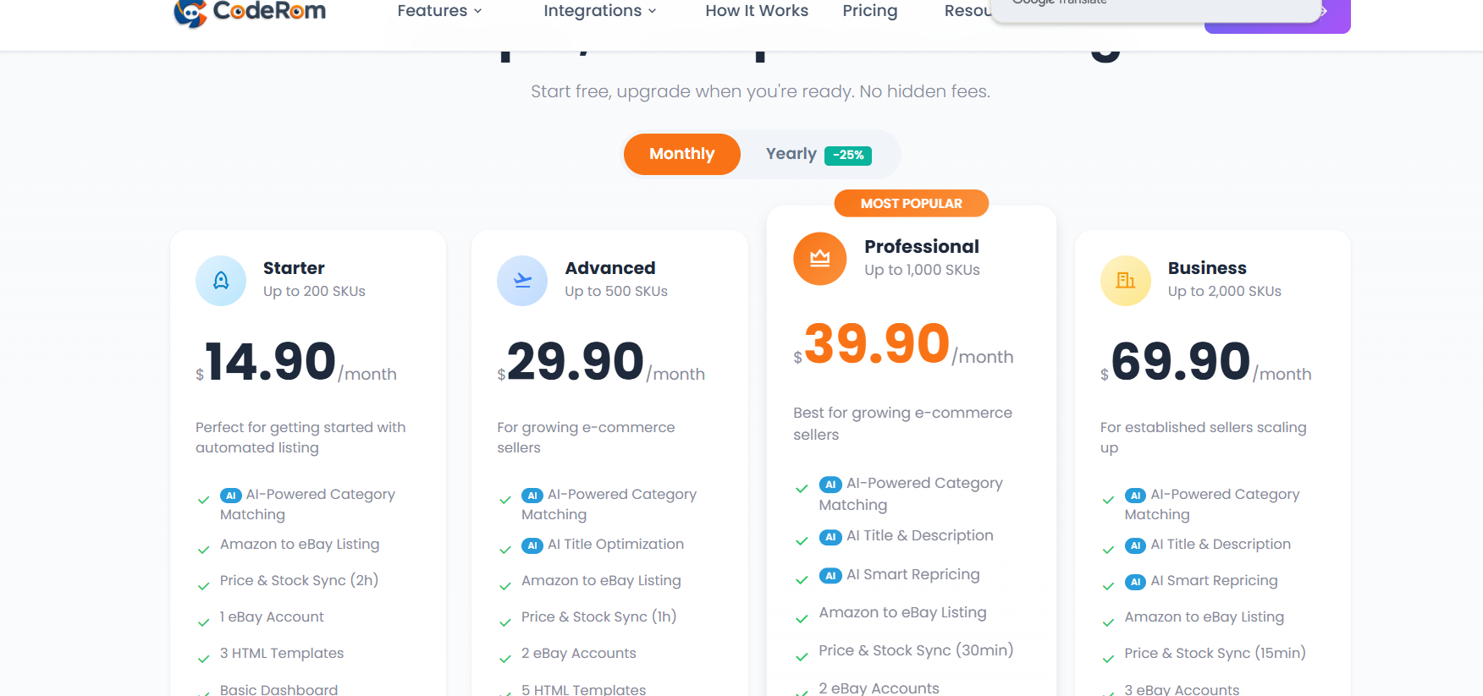Click AI badge beside Starter Category Matching
Image resolution: width=1483 pixels, height=696 pixels.
[x=230, y=496]
